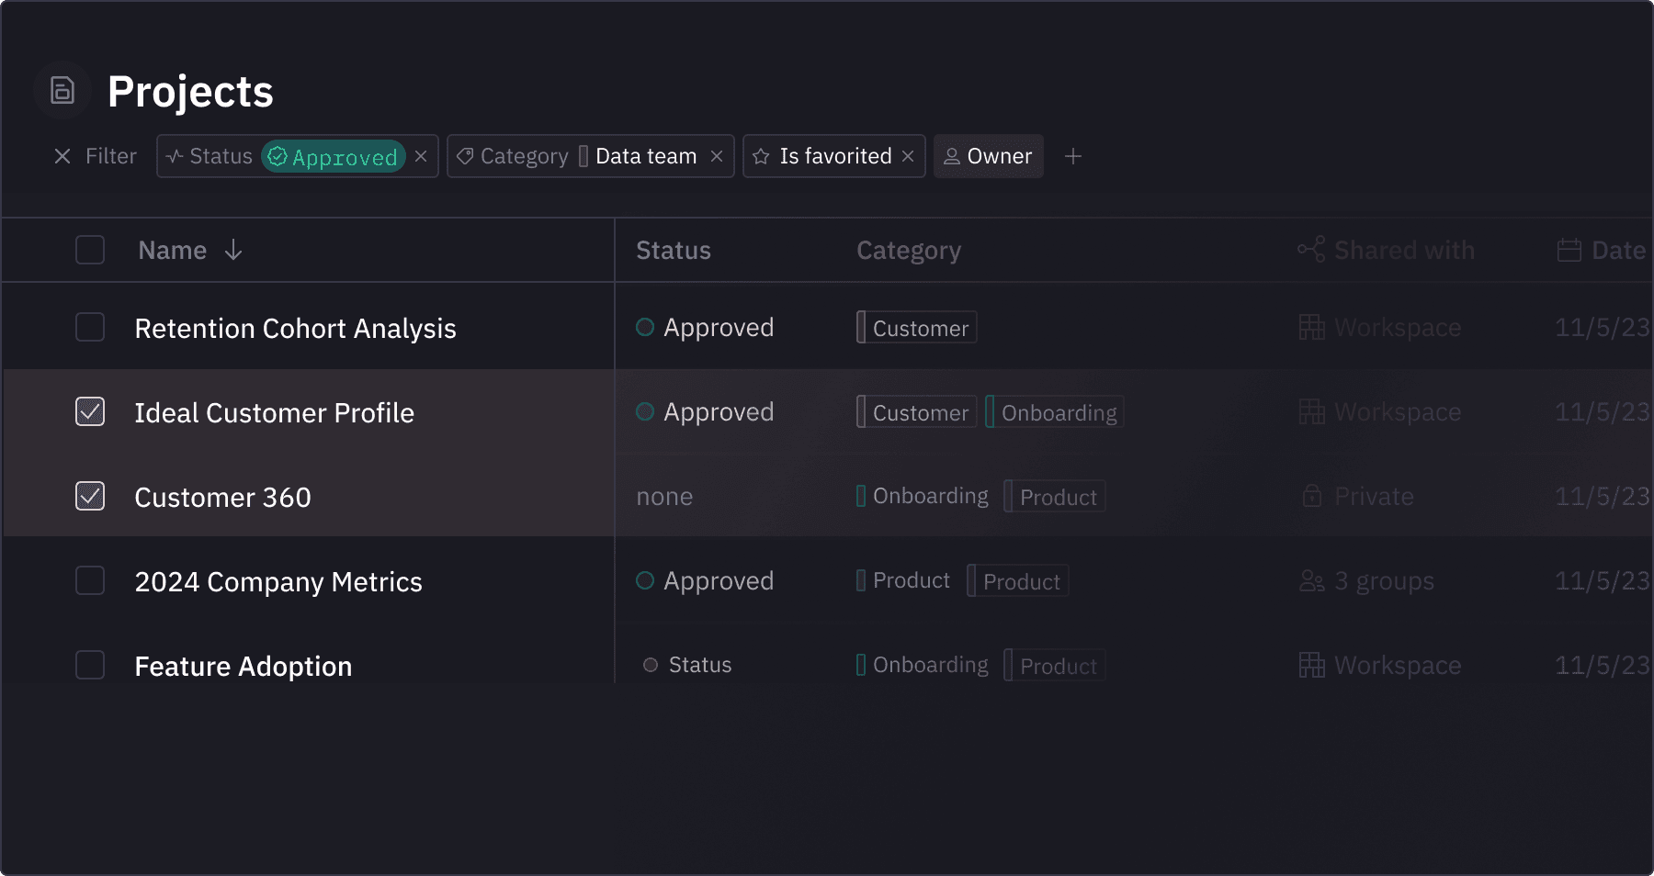This screenshot has height=876, width=1654.
Task: Click the Category column header
Action: coord(908,251)
